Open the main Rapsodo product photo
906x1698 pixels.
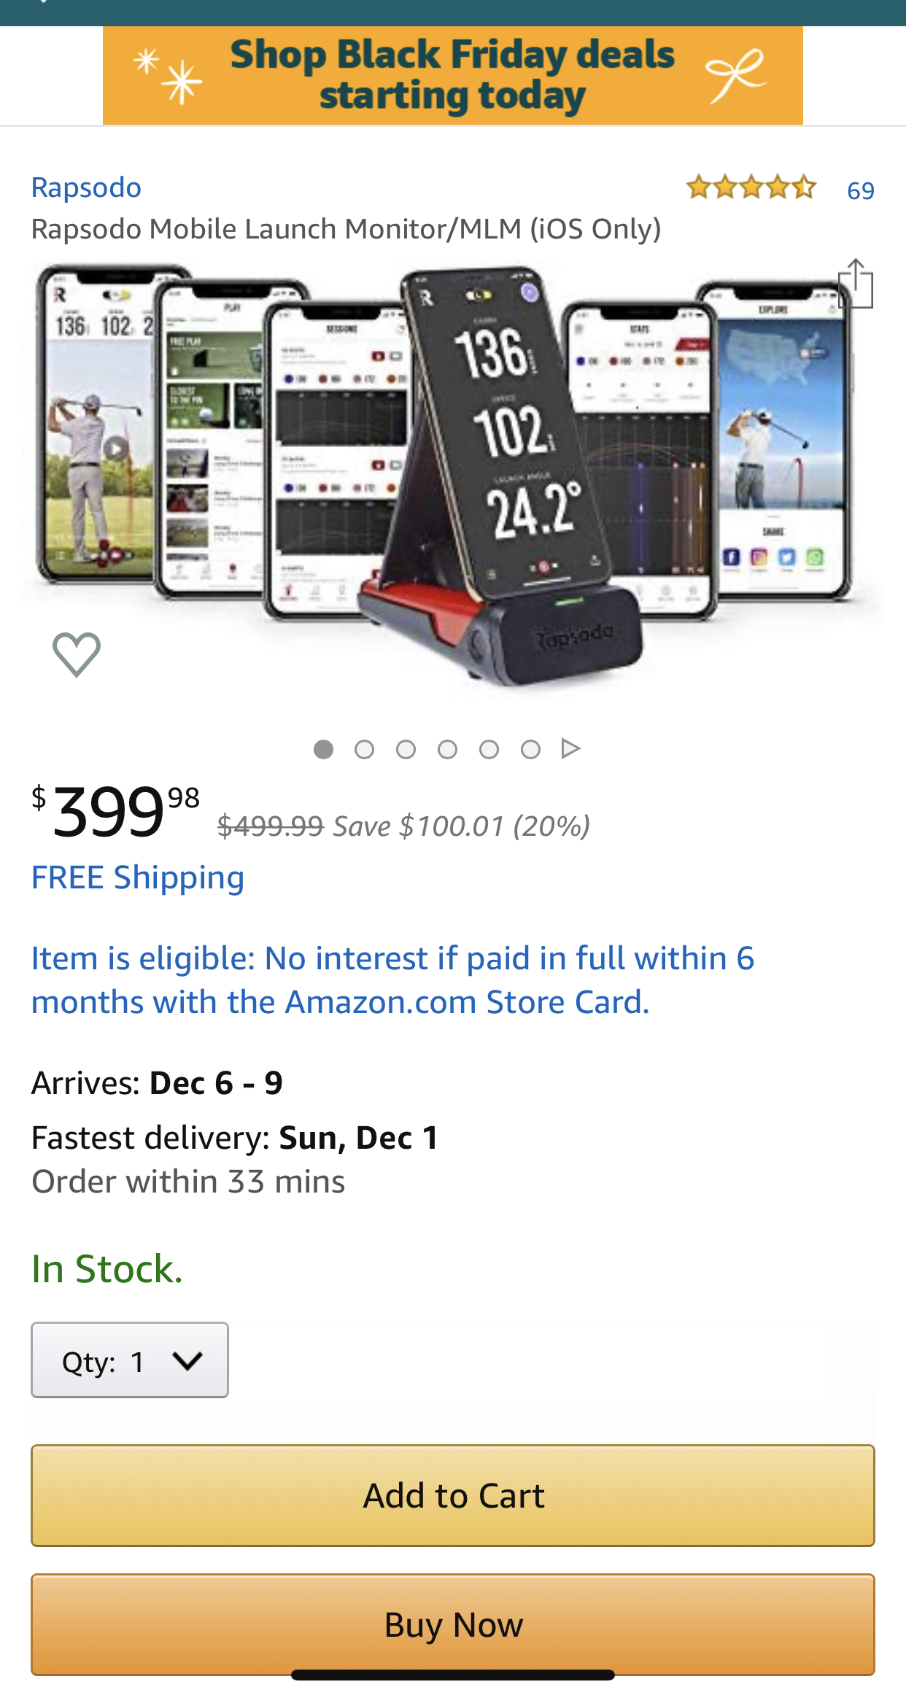452,474
